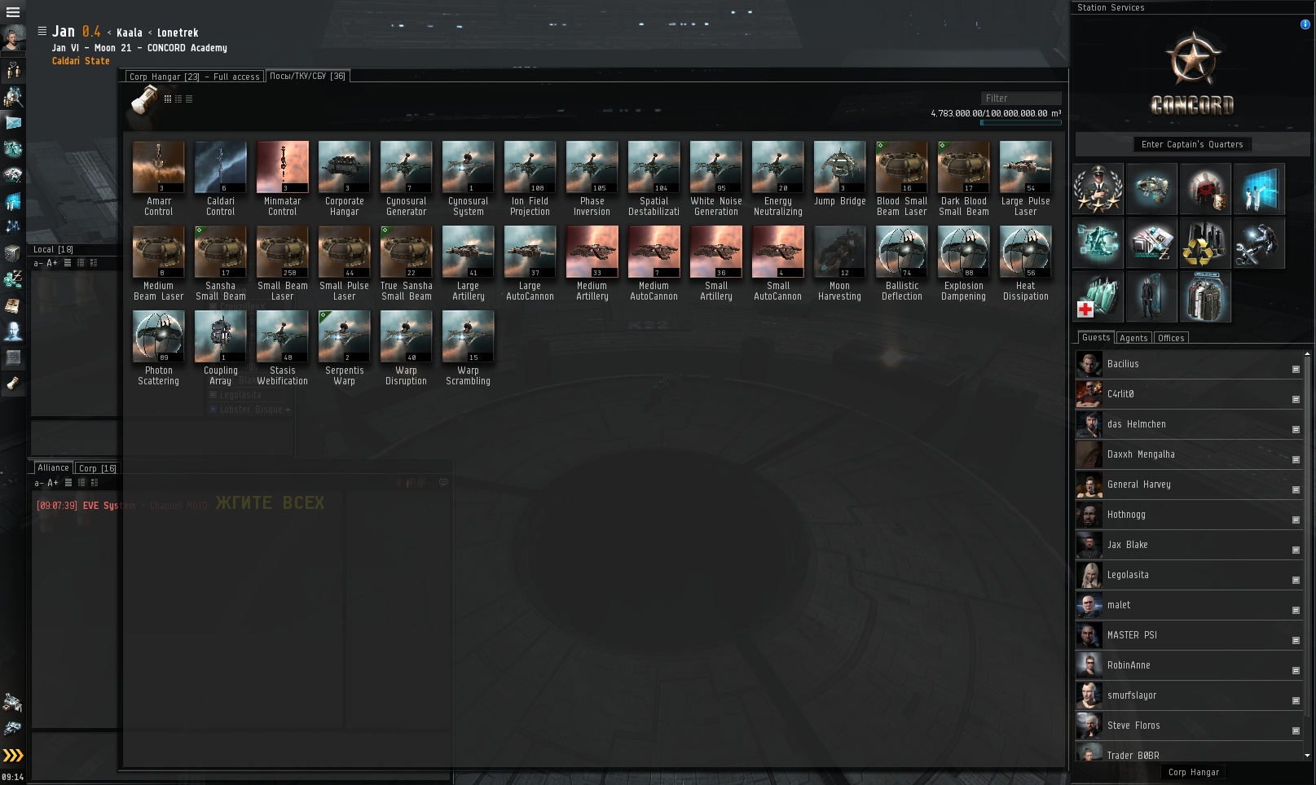
Task: Open the Science and Industry lab service
Action: click(1259, 189)
